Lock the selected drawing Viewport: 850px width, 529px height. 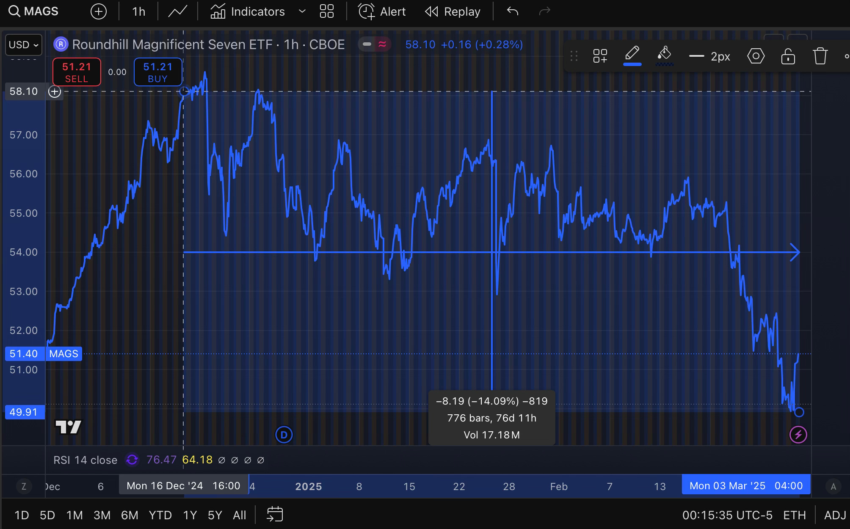click(x=788, y=56)
